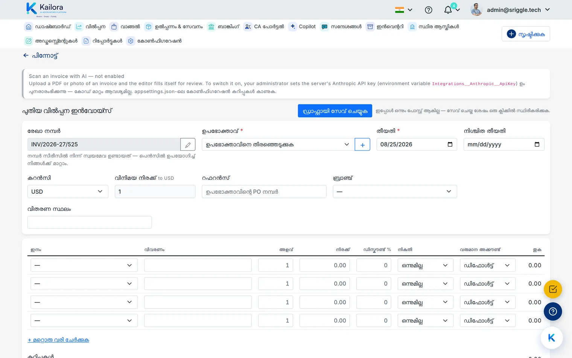Open last row ഡിഫോൾട്ട് account dropdown
This screenshot has width=572, height=358.
coord(487,321)
